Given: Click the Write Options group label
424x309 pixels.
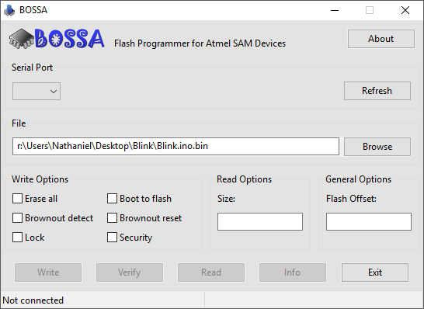Looking at the screenshot, I should pyautogui.click(x=40, y=179).
